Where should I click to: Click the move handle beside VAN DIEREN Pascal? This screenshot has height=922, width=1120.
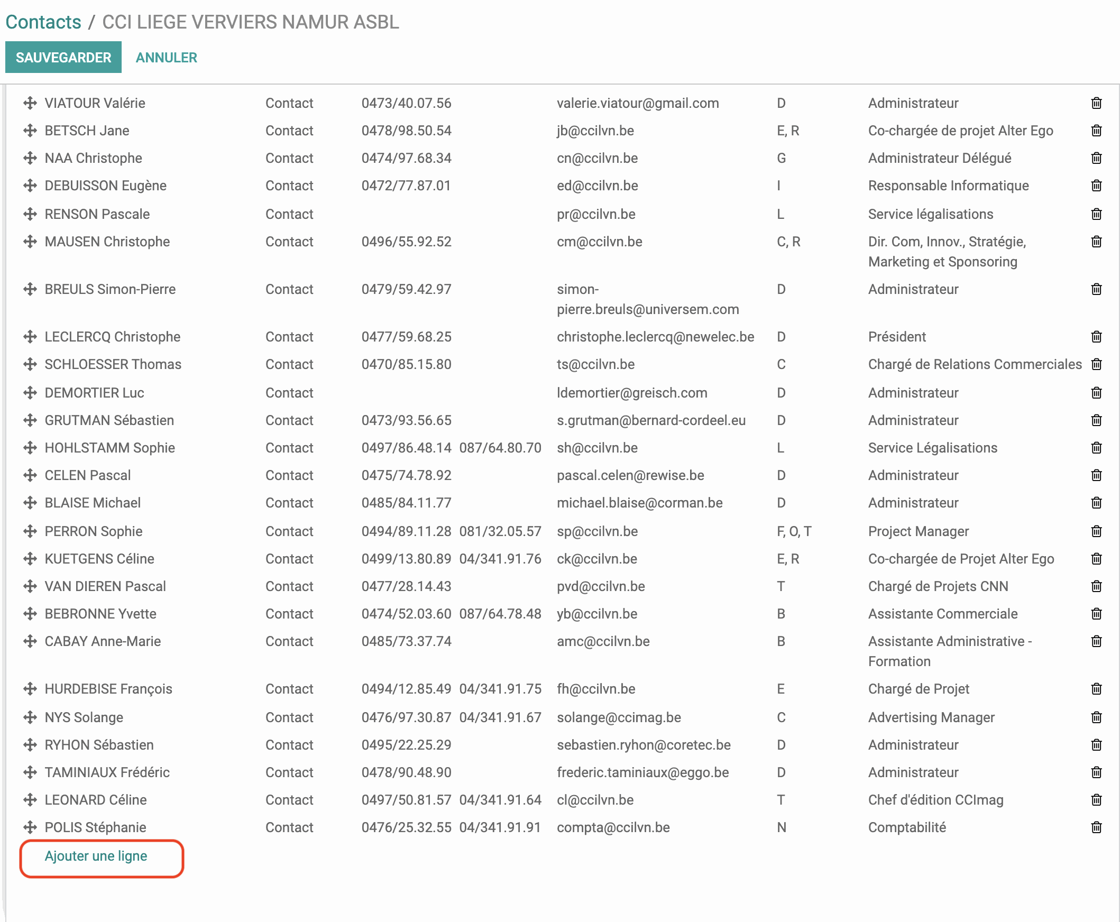pos(30,586)
